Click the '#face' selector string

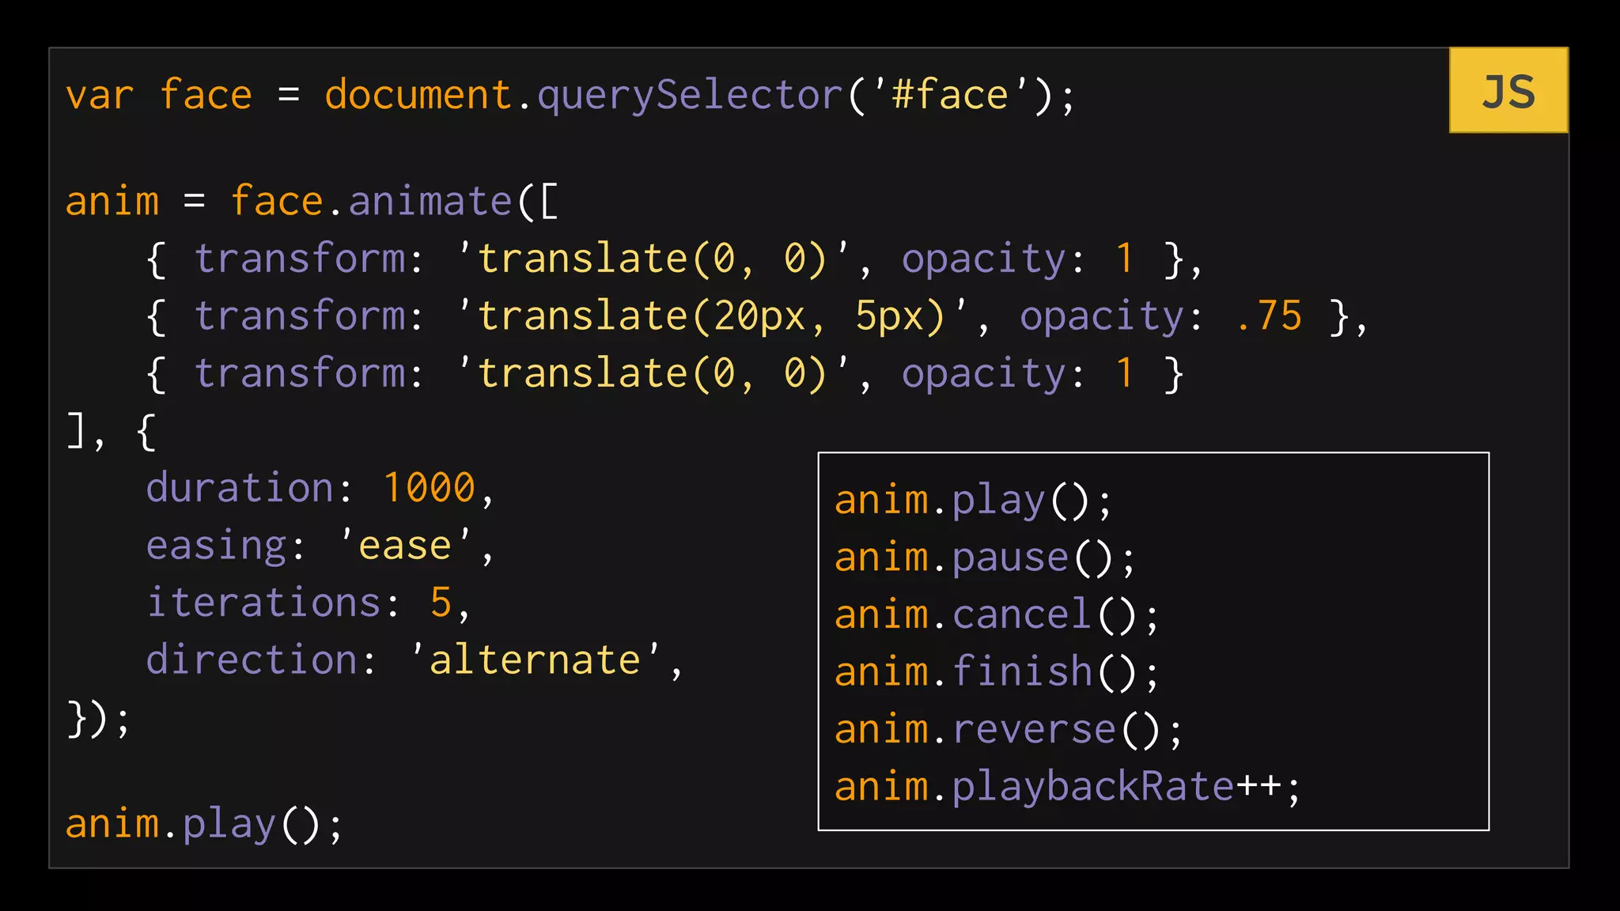pos(949,95)
